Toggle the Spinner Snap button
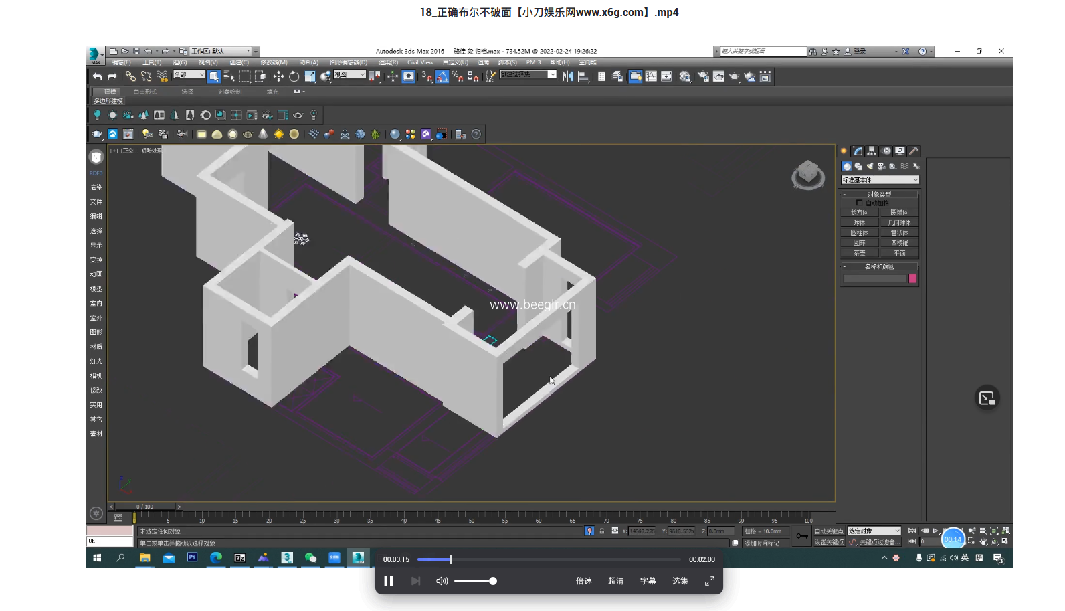Screen dimensions: 1065x611 click(473, 76)
